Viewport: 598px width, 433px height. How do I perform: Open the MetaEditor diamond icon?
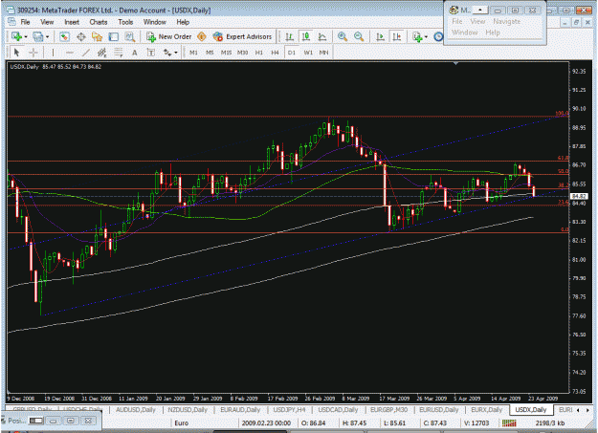(x=202, y=36)
